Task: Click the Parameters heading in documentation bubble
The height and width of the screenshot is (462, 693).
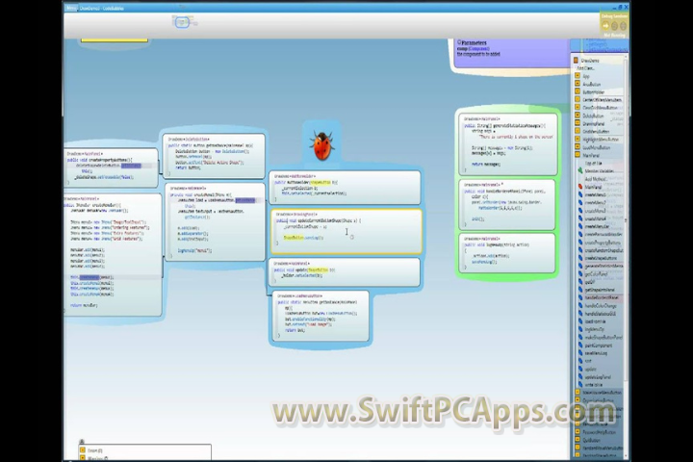Action: coord(474,43)
